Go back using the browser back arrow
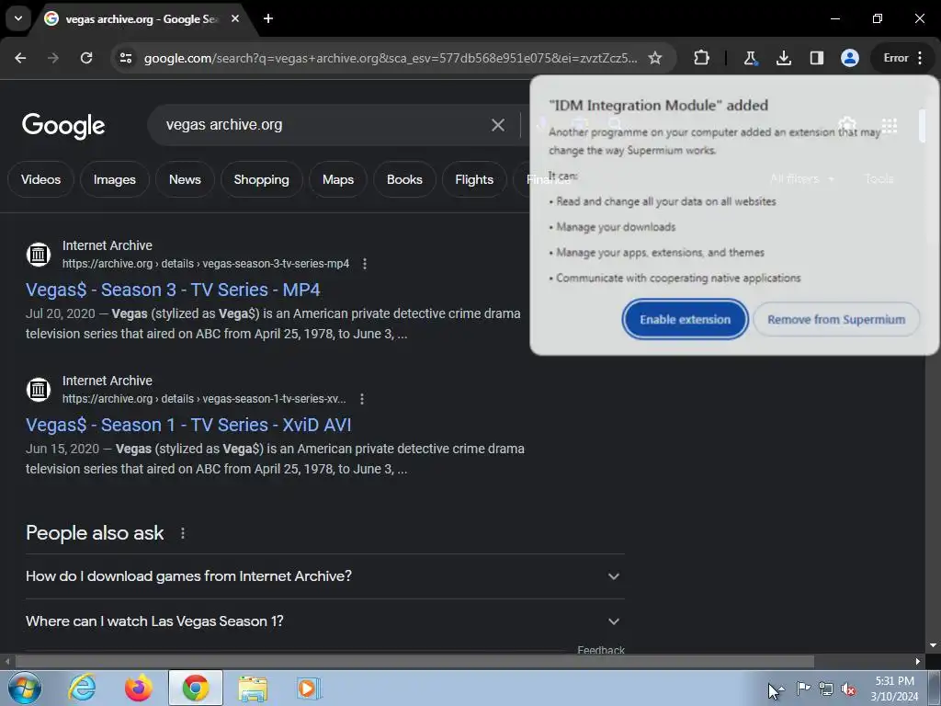Image resolution: width=941 pixels, height=706 pixels. [20, 58]
